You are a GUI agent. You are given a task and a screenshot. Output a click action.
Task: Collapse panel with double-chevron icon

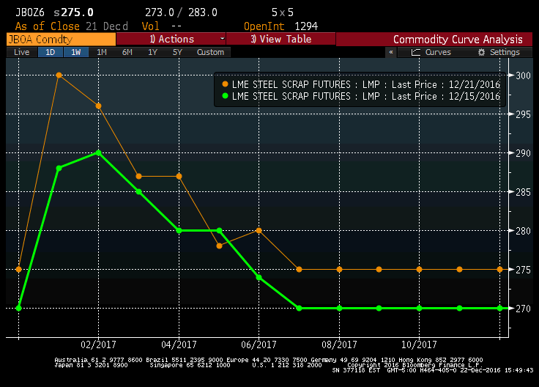point(391,53)
